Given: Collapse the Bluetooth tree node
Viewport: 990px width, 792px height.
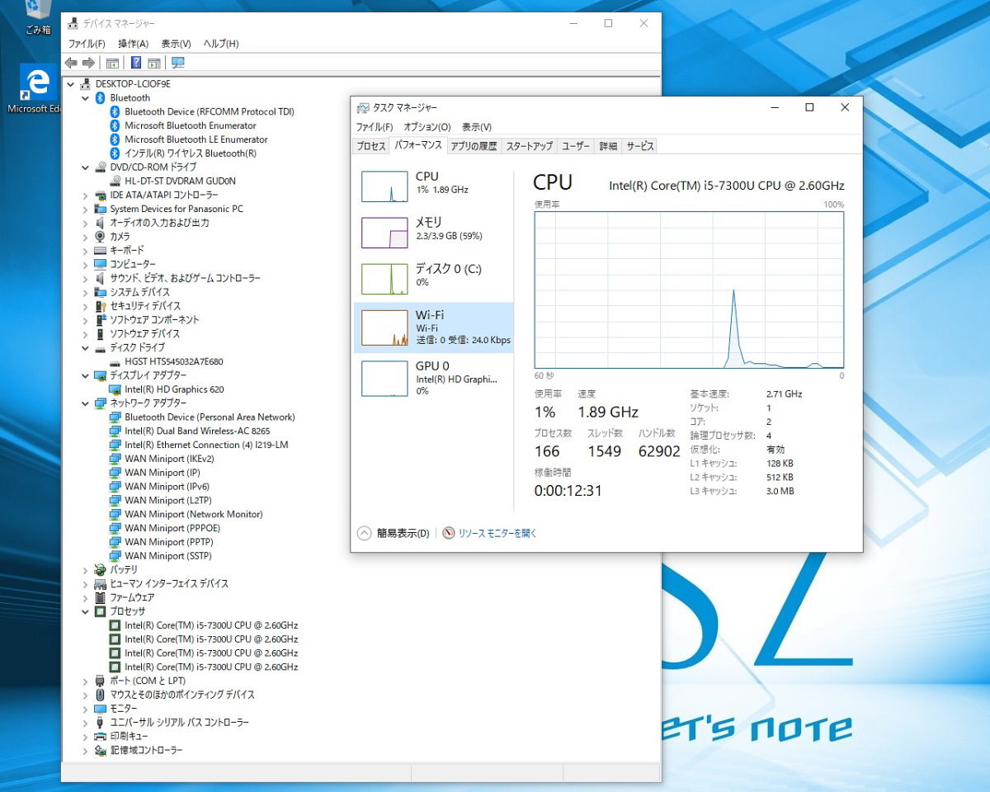Looking at the screenshot, I should point(85,97).
